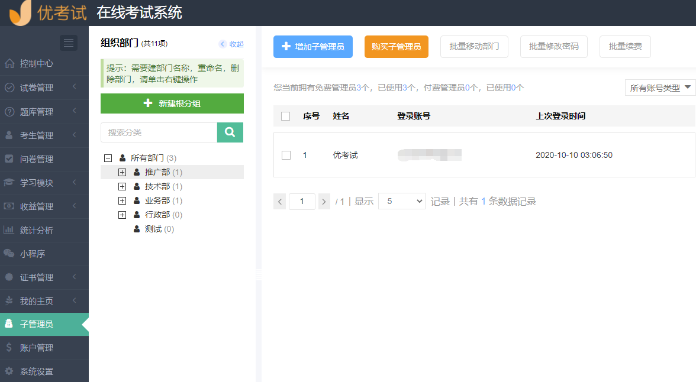Click the bar chart icon beside 统计分析
This screenshot has width=696, height=382.
(9, 229)
